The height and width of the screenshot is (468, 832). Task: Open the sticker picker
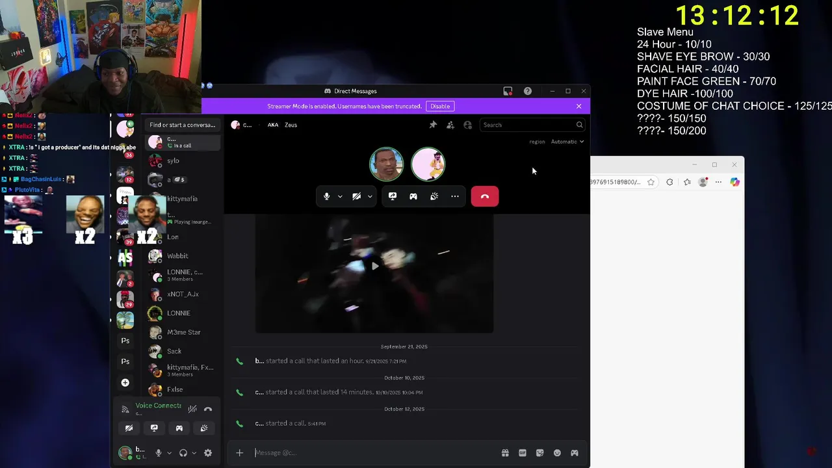point(539,453)
